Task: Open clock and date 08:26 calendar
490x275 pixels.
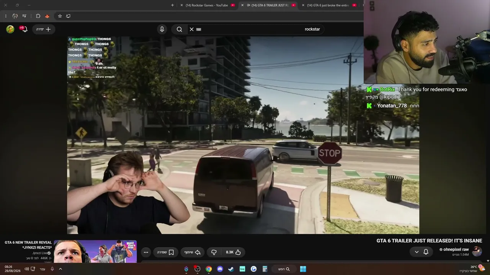Action: point(12,269)
